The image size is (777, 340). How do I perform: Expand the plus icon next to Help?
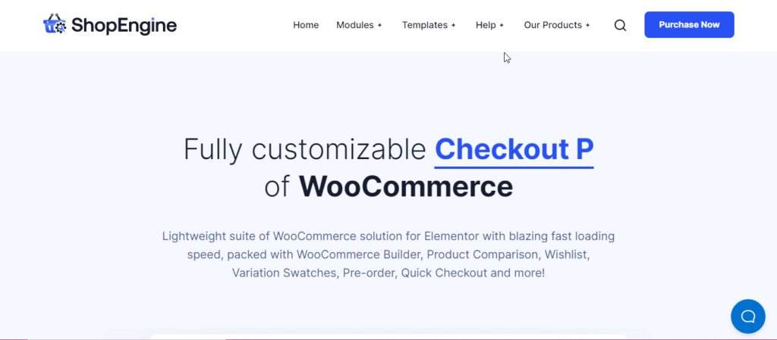click(x=502, y=25)
